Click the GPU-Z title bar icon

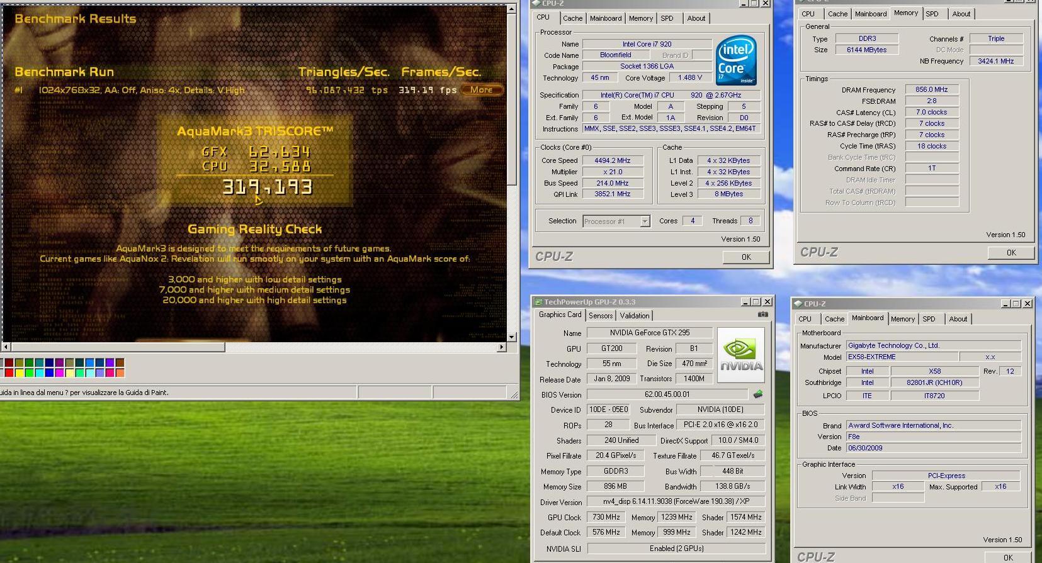click(x=539, y=302)
